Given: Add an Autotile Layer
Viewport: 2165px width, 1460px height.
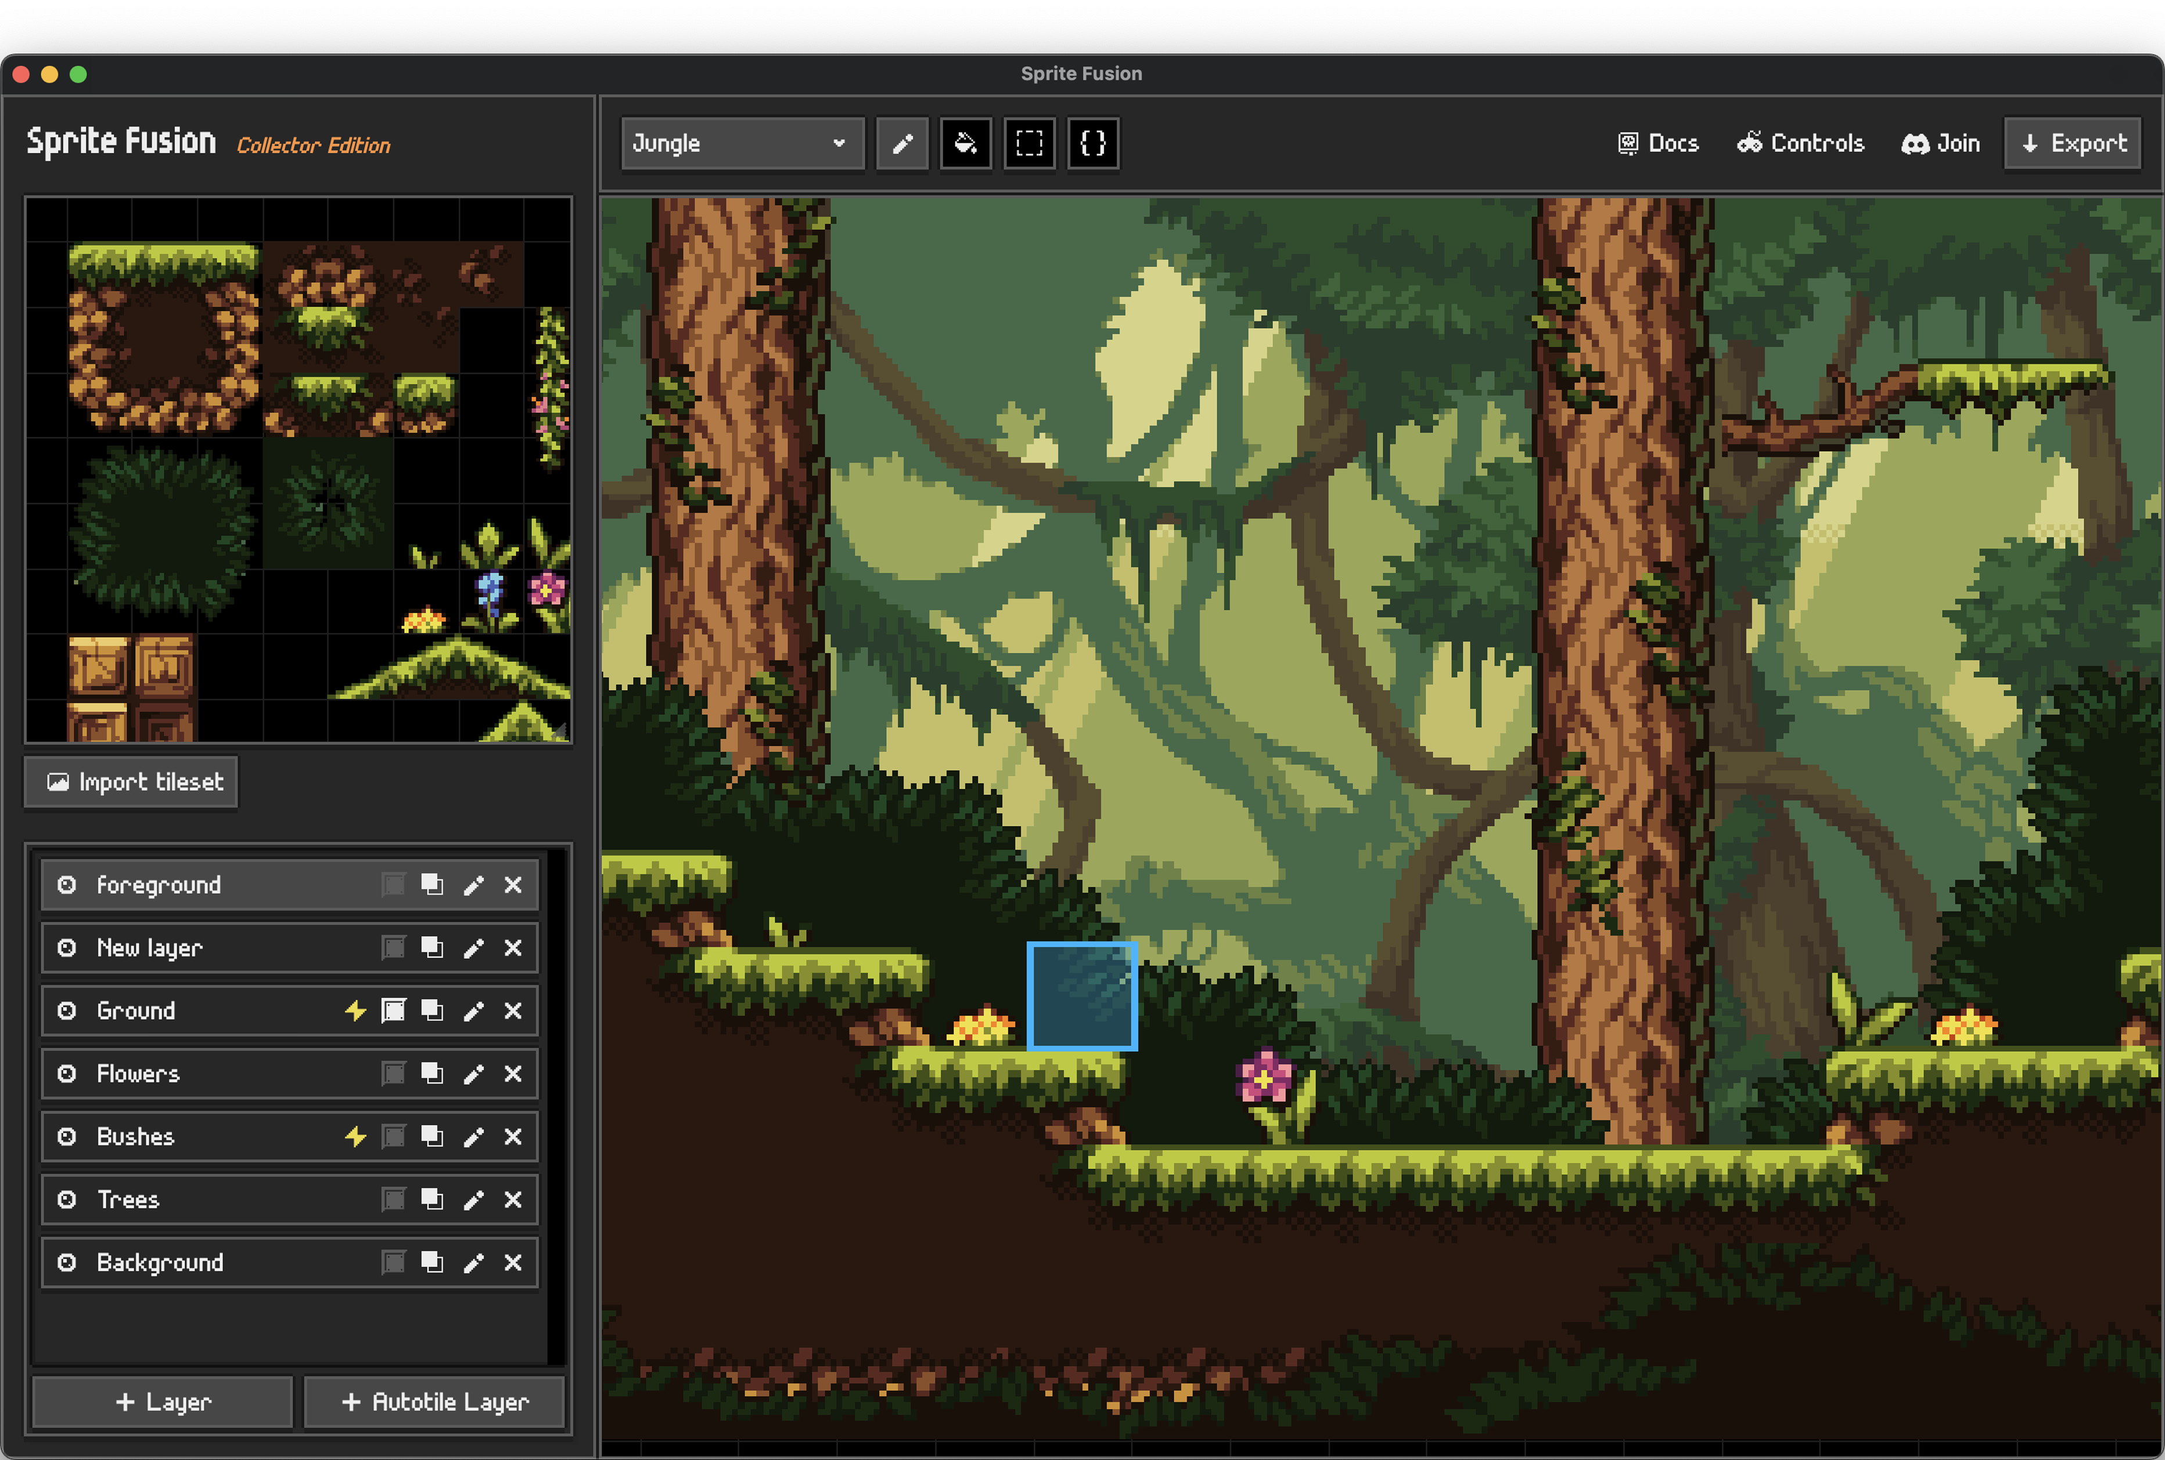Looking at the screenshot, I should (435, 1403).
